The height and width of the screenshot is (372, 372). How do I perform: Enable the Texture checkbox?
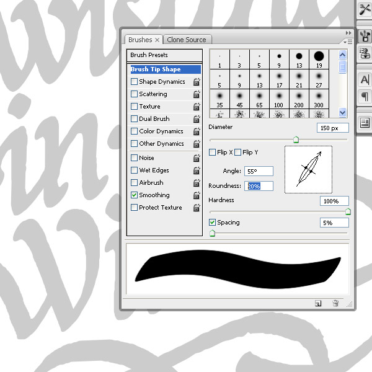tap(134, 106)
